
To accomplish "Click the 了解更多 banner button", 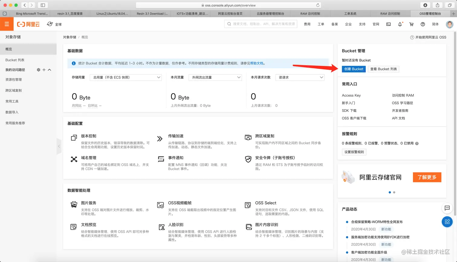I will (x=427, y=177).
